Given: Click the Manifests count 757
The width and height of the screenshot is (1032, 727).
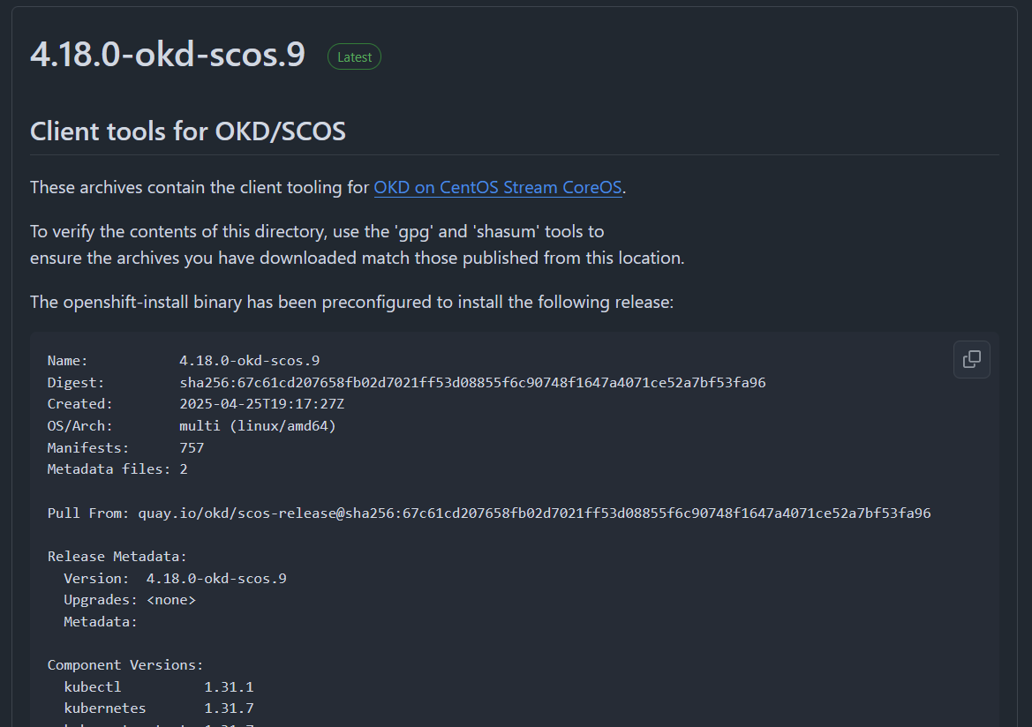Looking at the screenshot, I should pos(192,448).
